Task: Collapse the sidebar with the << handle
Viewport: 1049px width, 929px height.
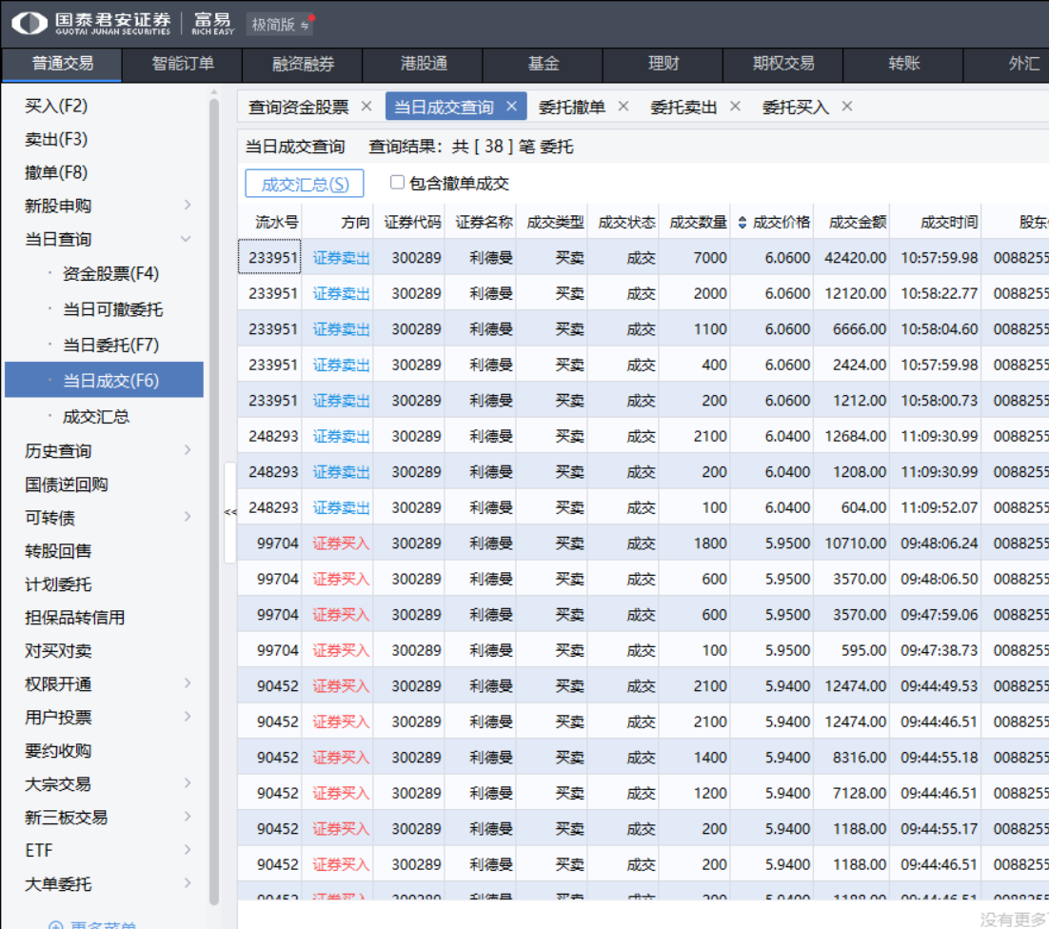Action: point(230,512)
